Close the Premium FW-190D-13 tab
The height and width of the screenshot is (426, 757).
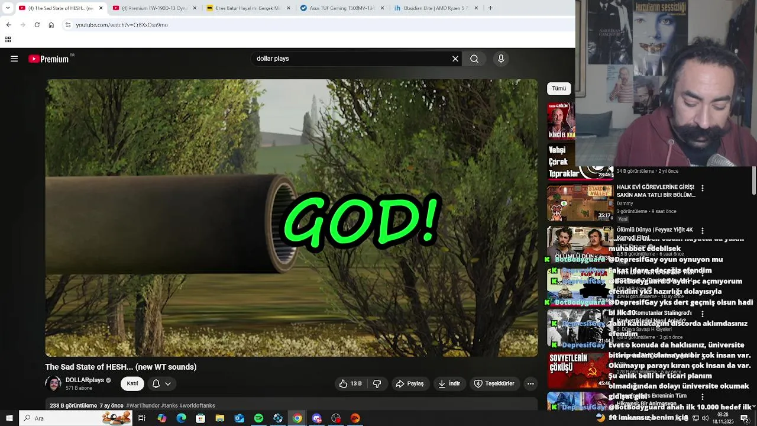coord(195,8)
